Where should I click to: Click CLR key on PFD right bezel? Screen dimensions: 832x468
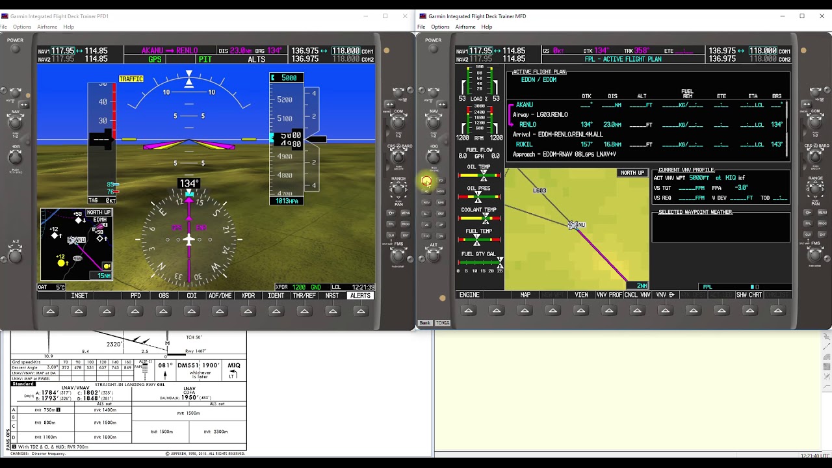[x=391, y=235]
